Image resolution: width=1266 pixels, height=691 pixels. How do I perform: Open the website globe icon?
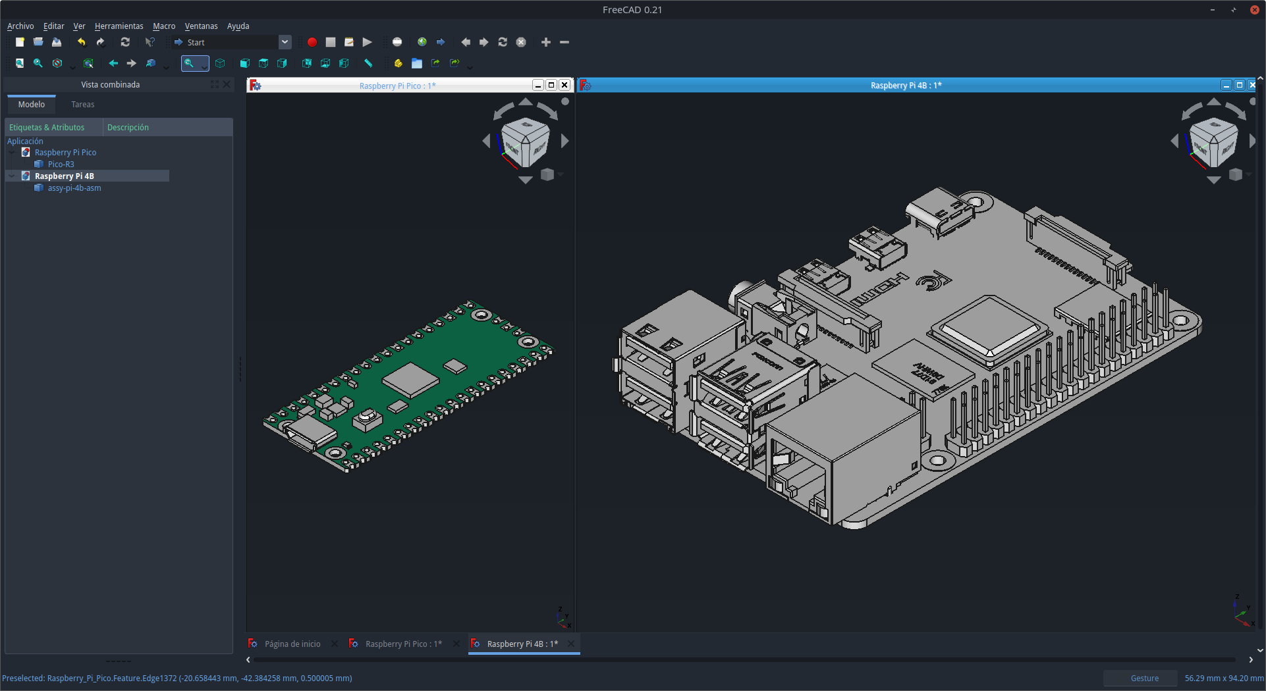click(x=422, y=42)
